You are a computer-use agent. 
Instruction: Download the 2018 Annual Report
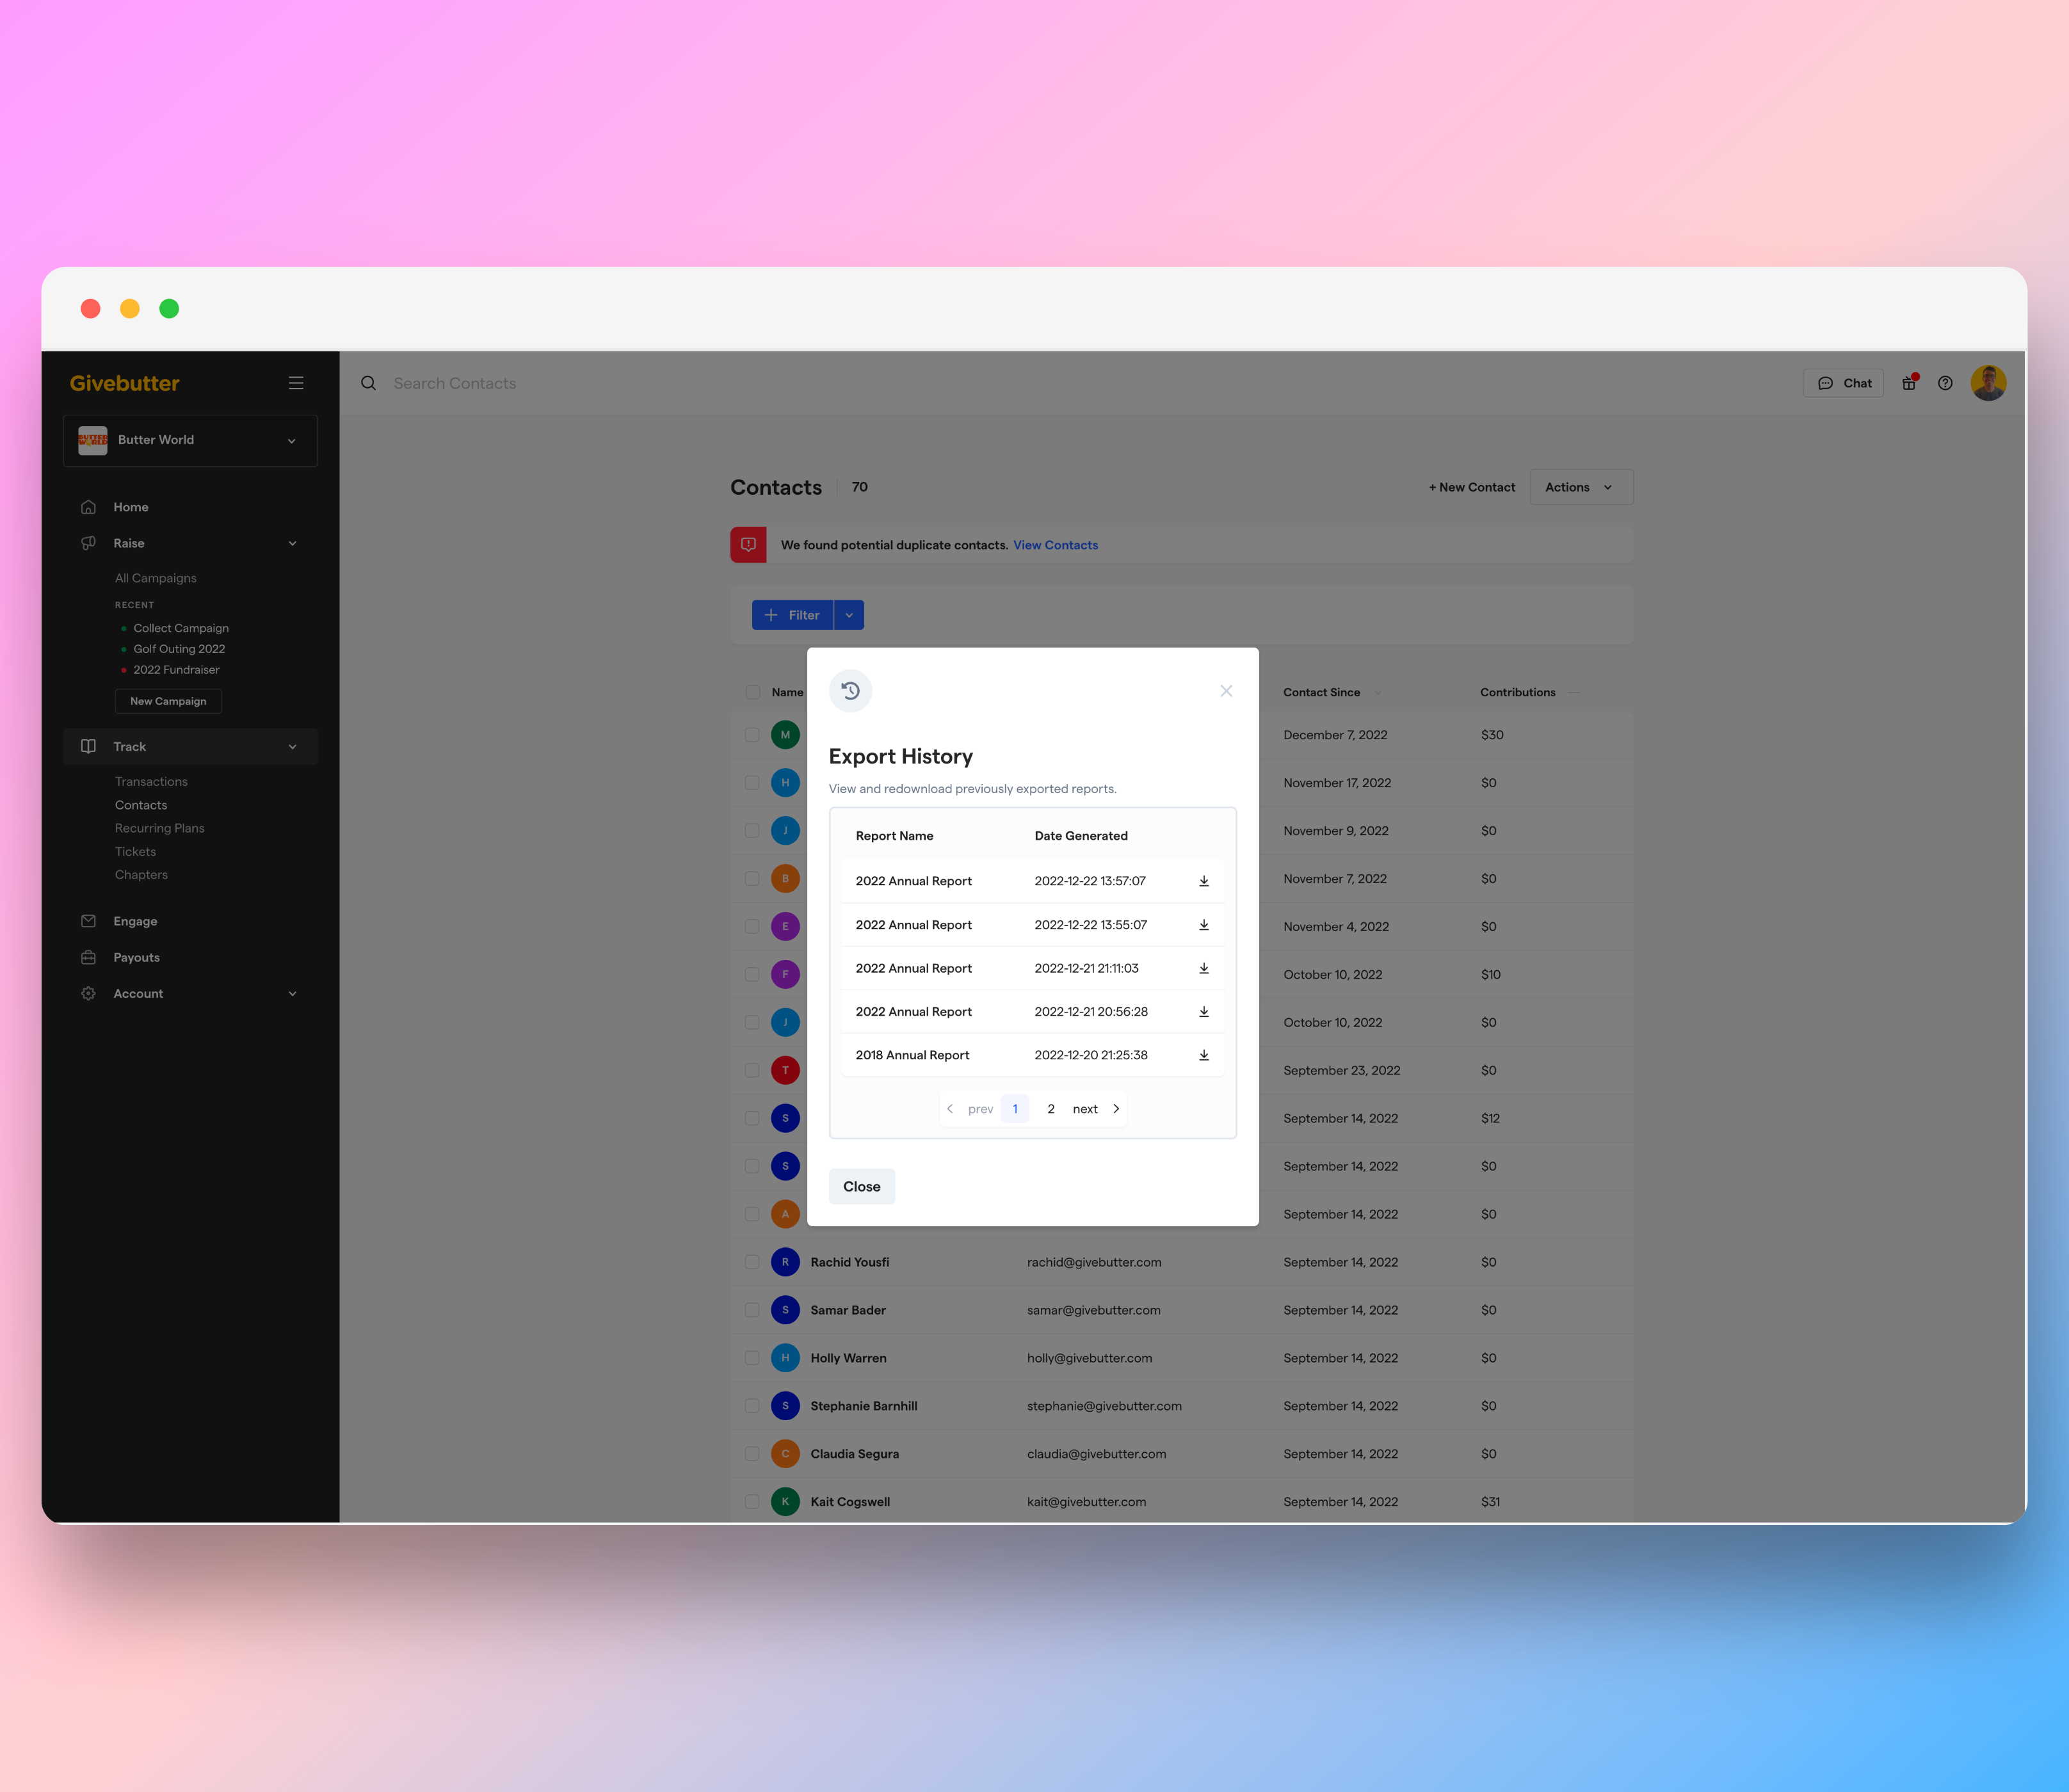coord(1204,1055)
